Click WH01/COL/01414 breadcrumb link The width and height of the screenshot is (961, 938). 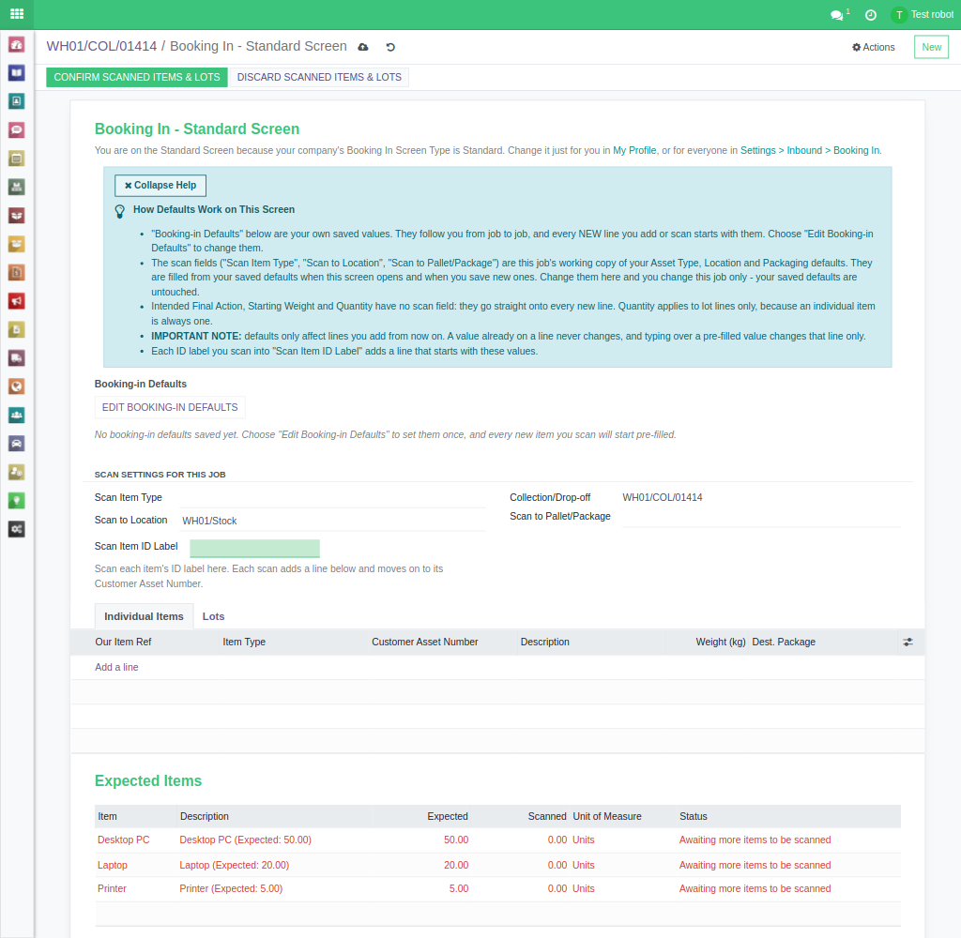point(101,46)
